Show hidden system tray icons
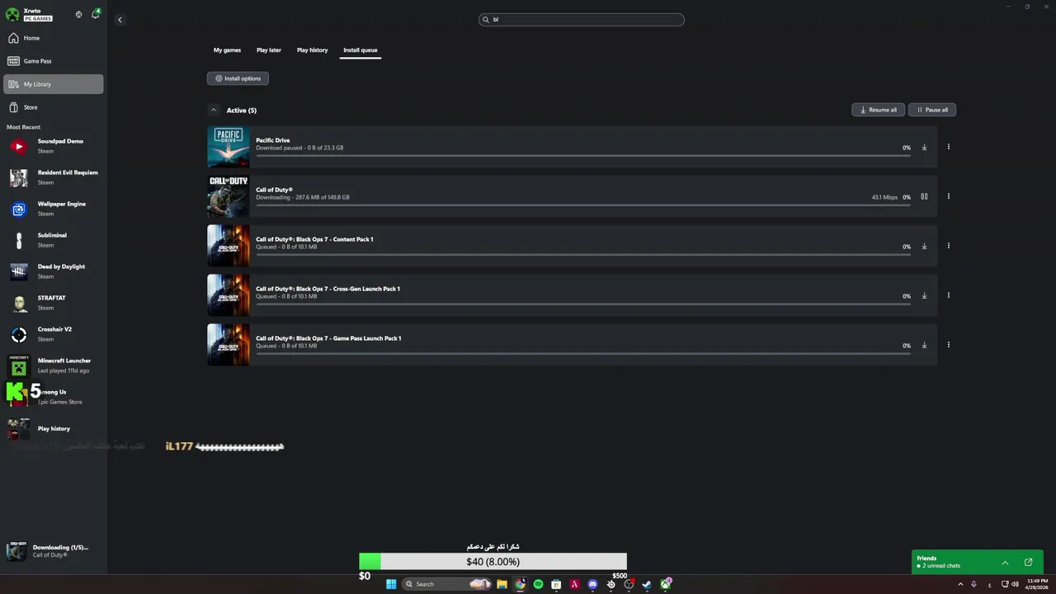 [960, 584]
